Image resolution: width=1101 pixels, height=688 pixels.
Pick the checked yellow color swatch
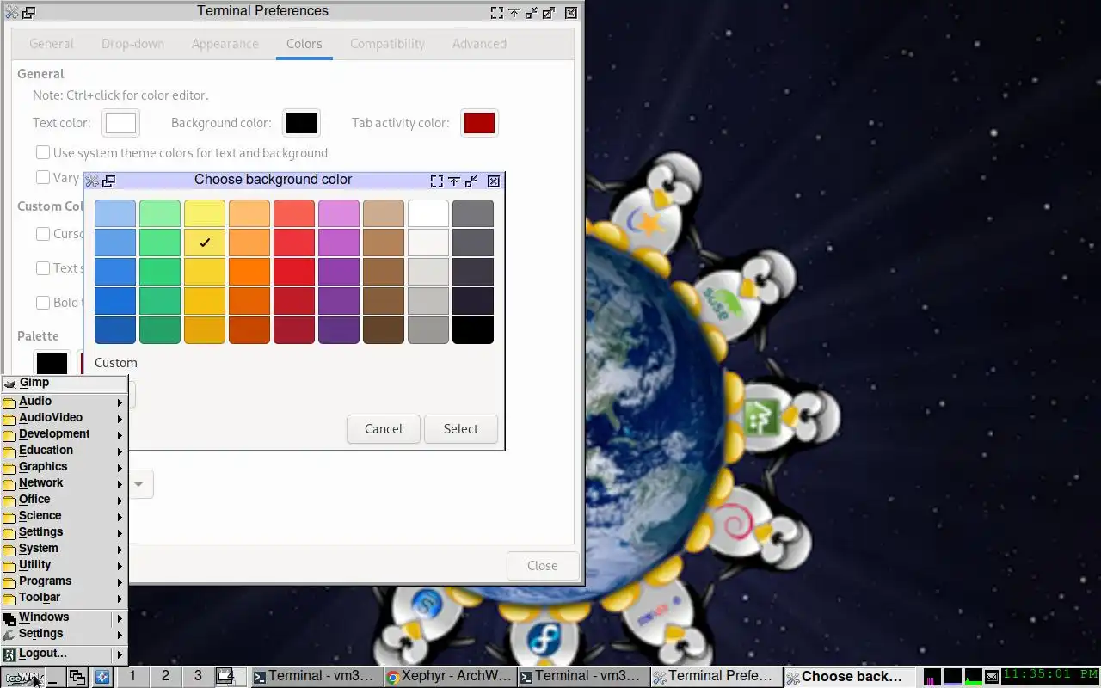[205, 243]
